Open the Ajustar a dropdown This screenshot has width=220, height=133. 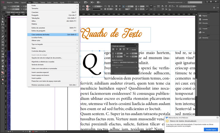128,62
